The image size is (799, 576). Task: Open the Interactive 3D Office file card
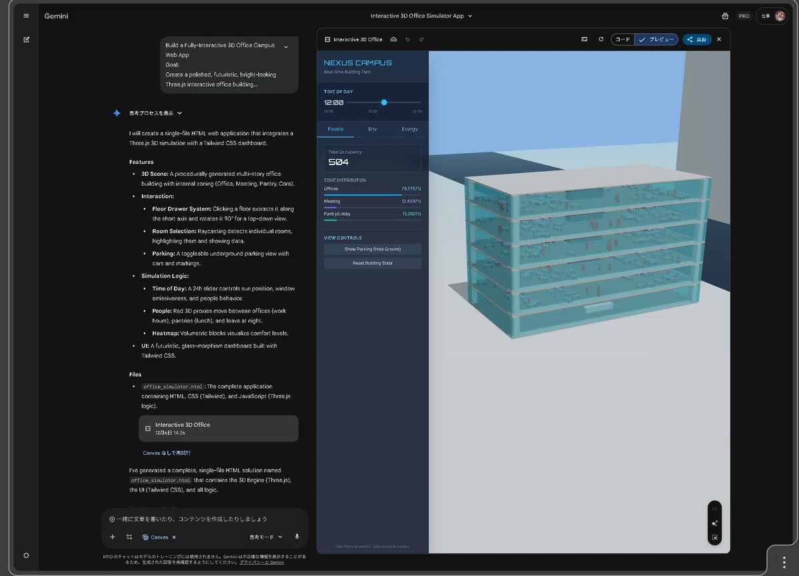pyautogui.click(x=218, y=428)
